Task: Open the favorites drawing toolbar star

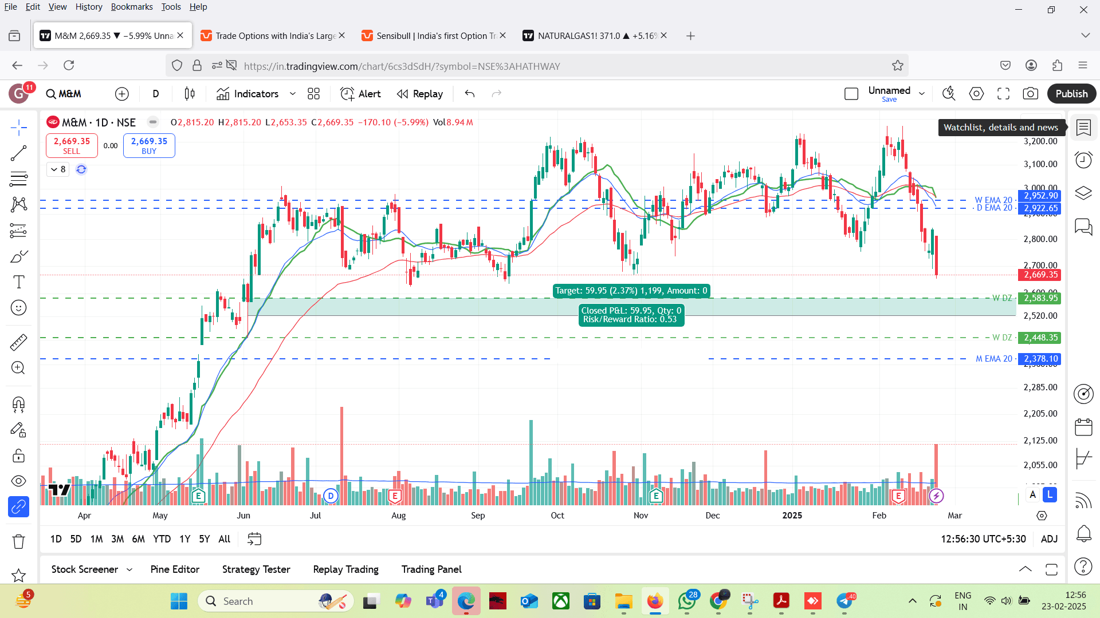Action: point(18,575)
